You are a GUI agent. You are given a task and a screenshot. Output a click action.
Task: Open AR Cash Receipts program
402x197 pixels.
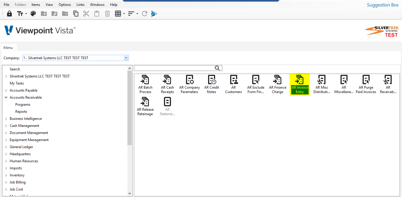tap(167, 84)
